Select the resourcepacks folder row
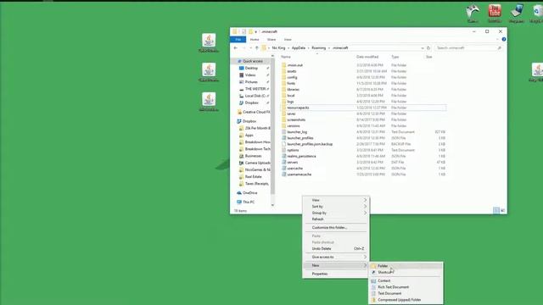The width and height of the screenshot is (543, 305). tap(363, 108)
